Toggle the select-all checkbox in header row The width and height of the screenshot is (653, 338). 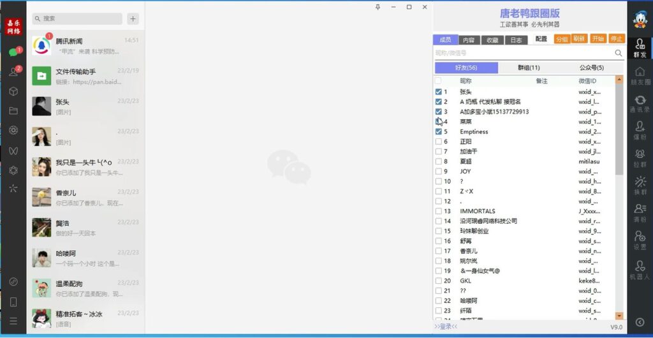click(x=438, y=81)
